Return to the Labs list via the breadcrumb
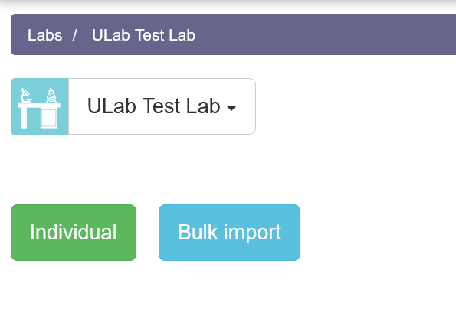 [x=44, y=35]
